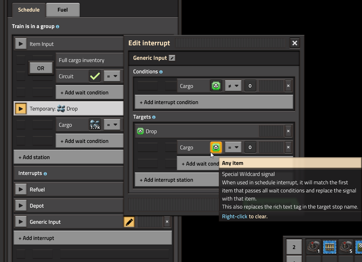This screenshot has height=262, width=362.
Task: Click the 0 value field under Drop target
Action: point(250,147)
